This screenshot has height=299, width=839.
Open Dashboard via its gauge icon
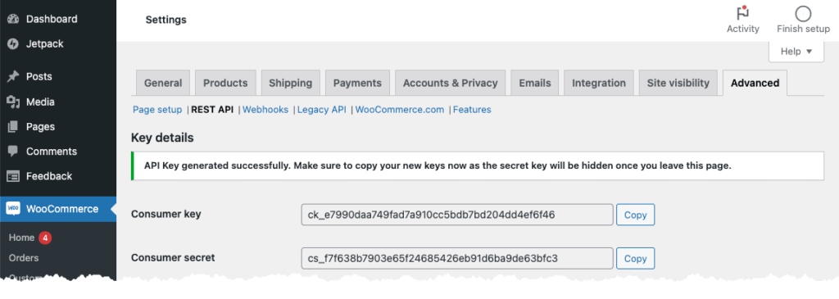coord(13,20)
